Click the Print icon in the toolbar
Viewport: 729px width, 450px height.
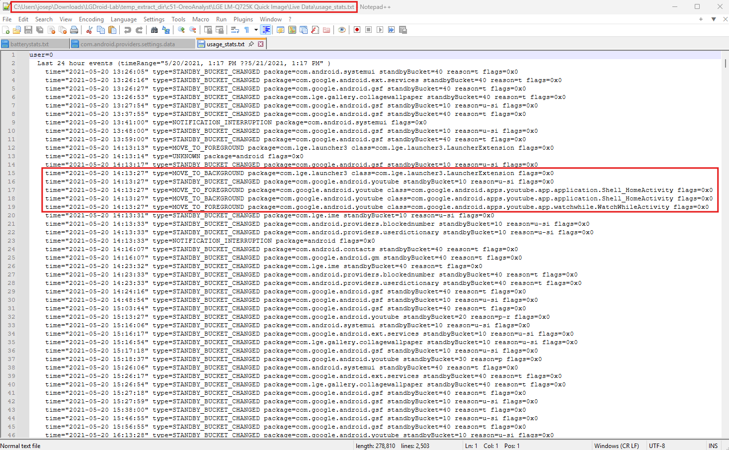point(74,30)
